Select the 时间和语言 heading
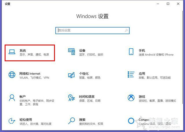This screenshot has height=132, width=185. coord(87,97)
